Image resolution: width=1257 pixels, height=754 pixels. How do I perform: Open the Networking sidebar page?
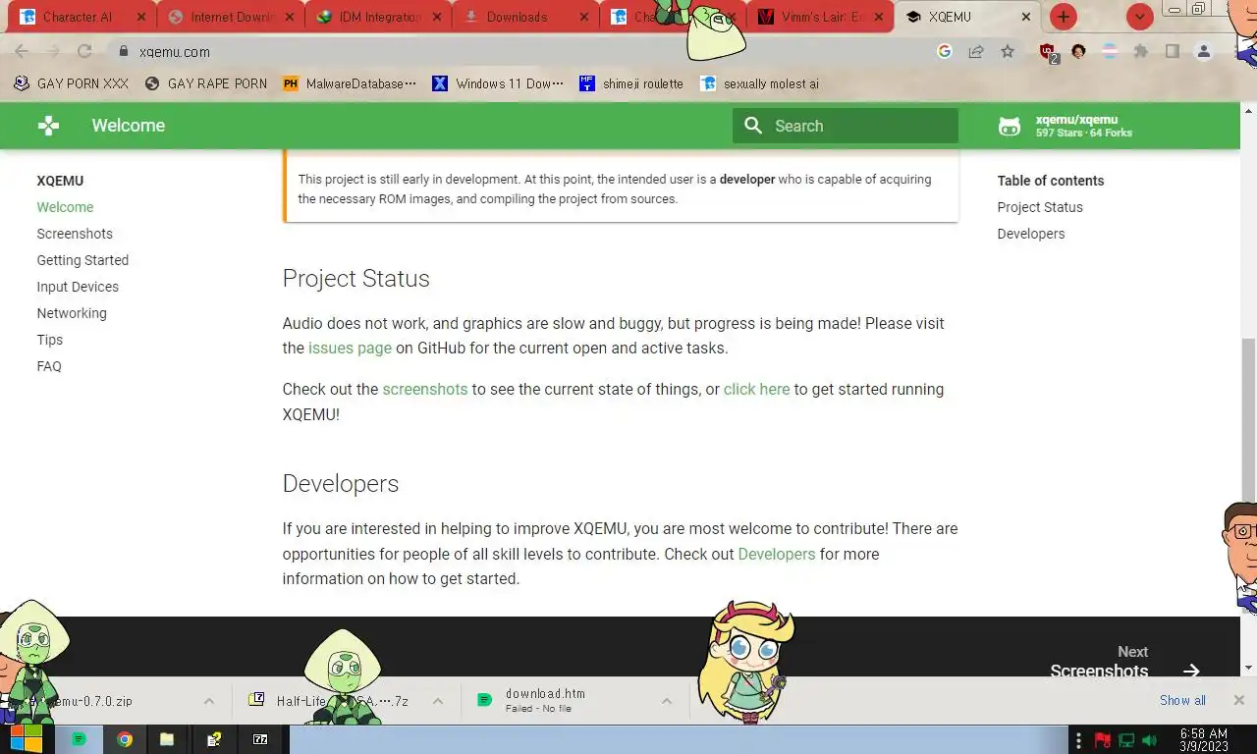[72, 313]
